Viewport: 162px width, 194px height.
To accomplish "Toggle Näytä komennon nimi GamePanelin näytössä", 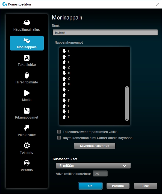I will coord(59,138).
